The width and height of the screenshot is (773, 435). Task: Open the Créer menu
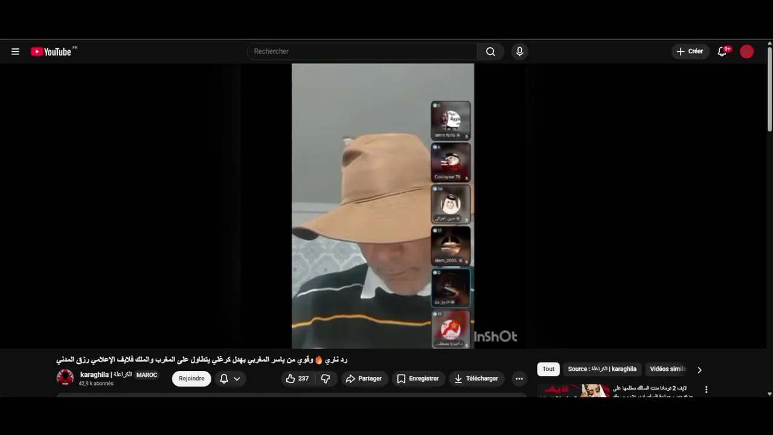tap(690, 51)
